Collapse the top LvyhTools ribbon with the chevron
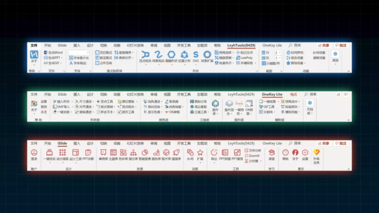379x213 pixels. pyautogui.click(x=348, y=71)
